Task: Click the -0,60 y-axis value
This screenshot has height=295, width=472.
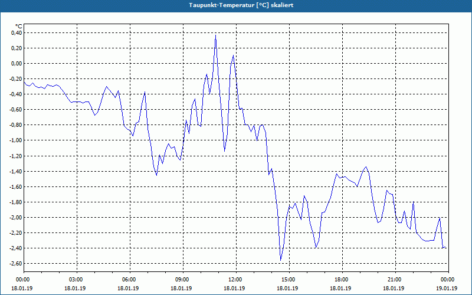Action: point(15,110)
